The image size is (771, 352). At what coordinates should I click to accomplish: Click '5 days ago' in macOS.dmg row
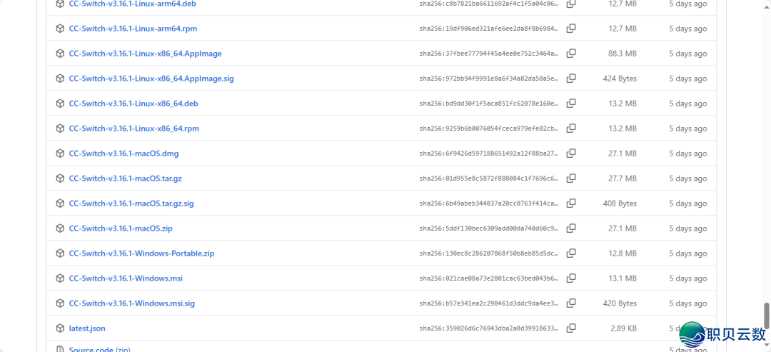click(x=688, y=154)
